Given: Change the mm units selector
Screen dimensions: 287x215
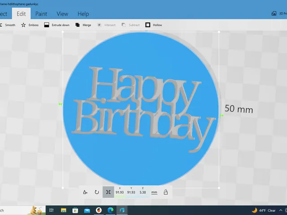Looking at the screenshot, I should [154, 192].
